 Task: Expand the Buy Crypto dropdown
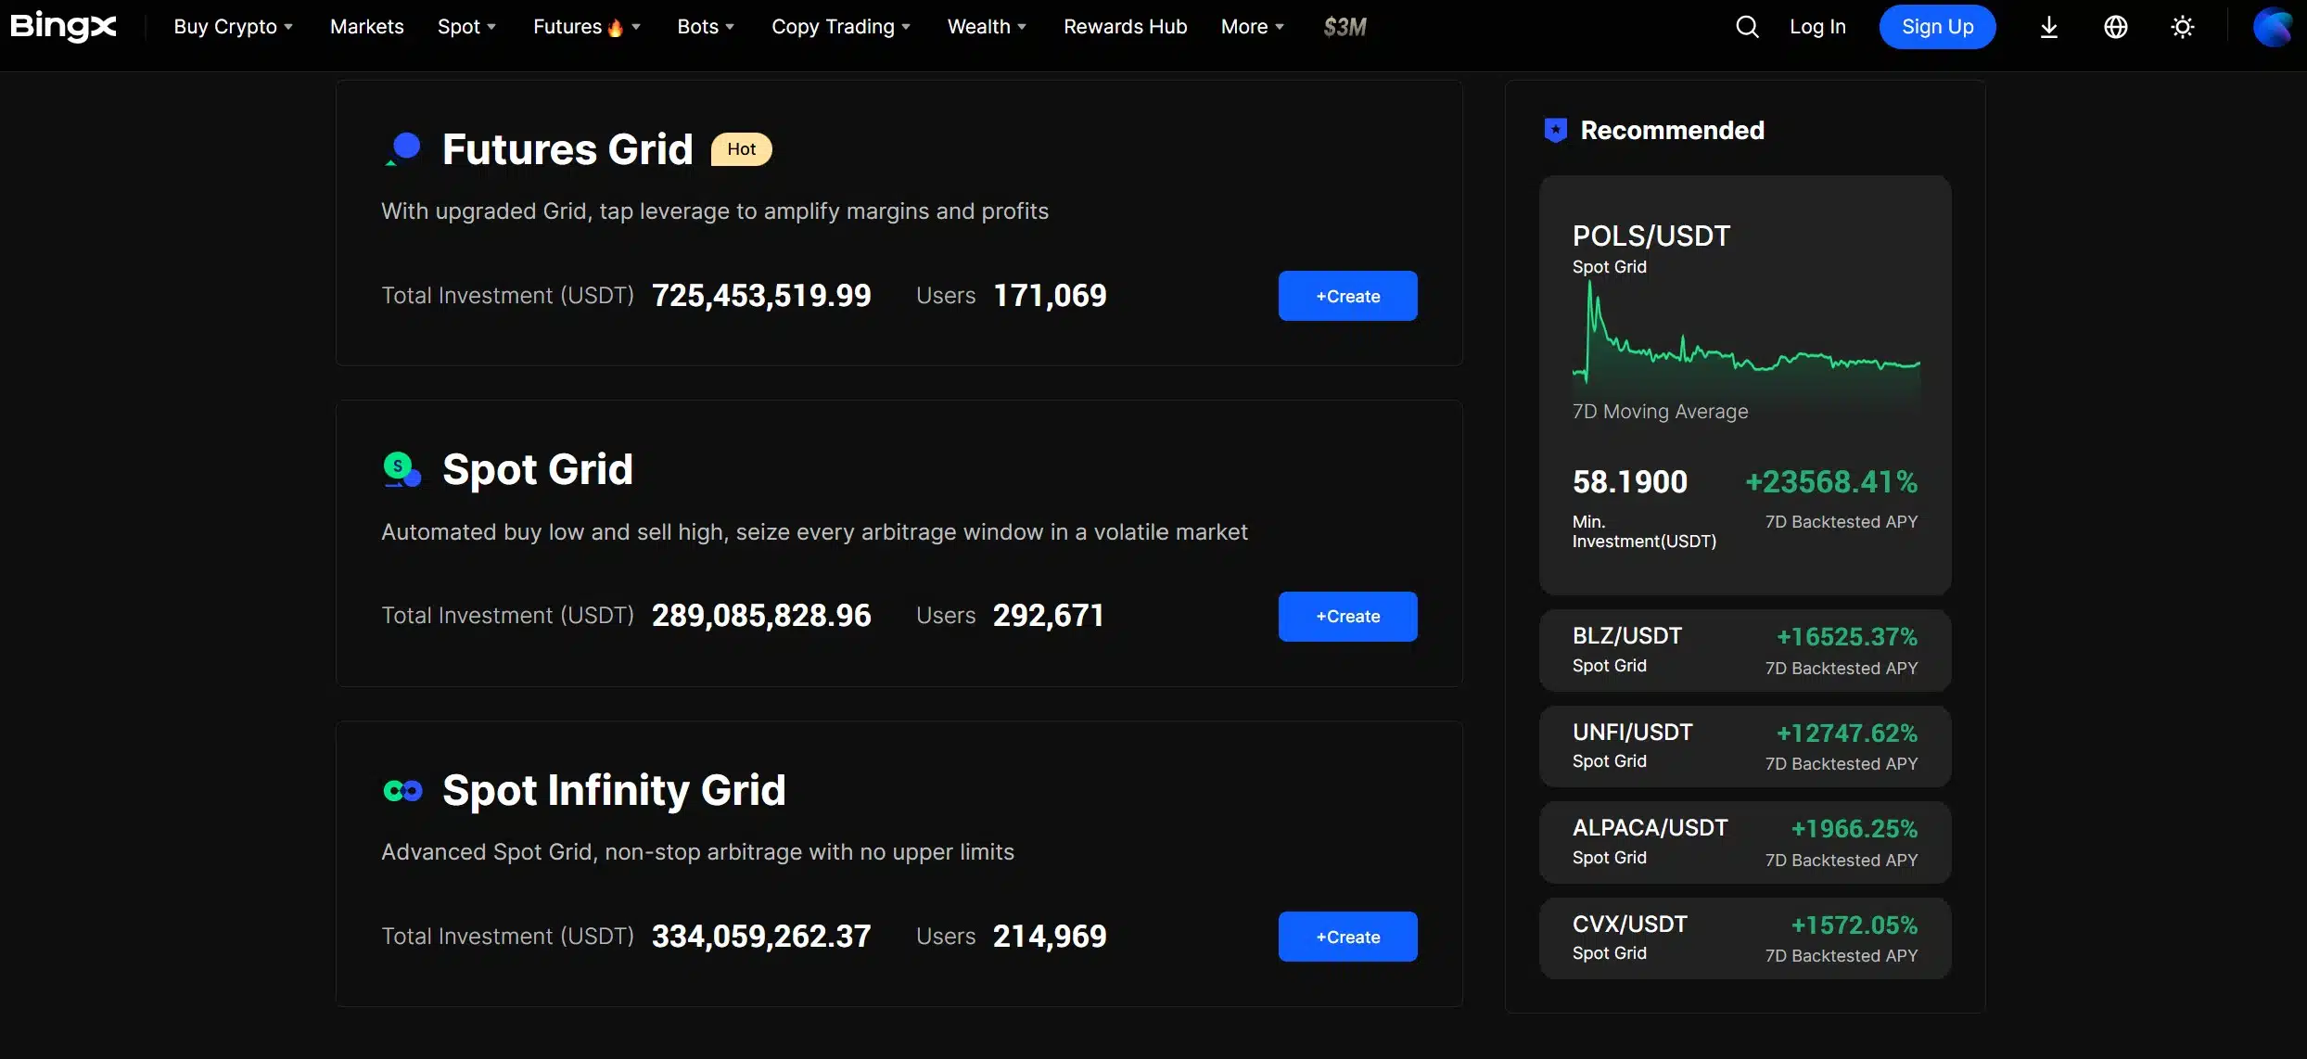pyautogui.click(x=233, y=27)
